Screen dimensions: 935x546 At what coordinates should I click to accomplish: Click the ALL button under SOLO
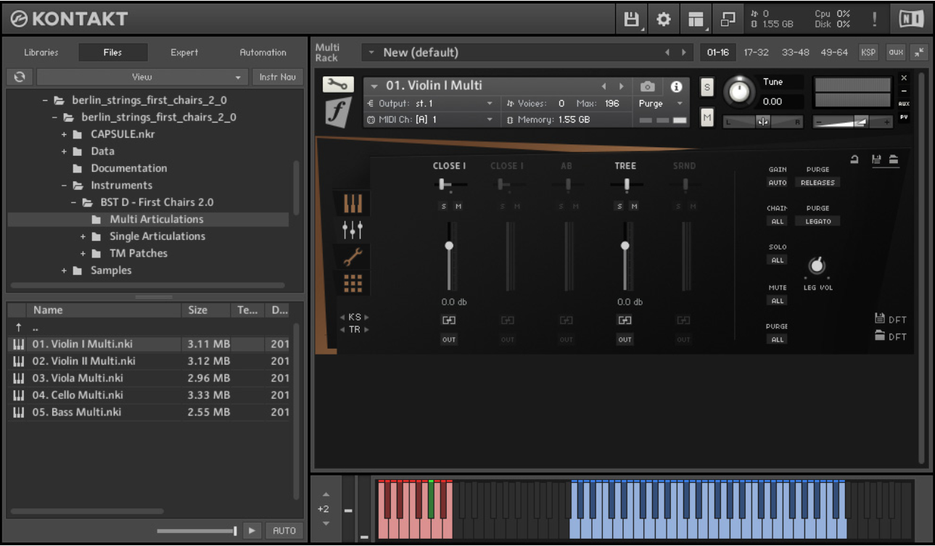pos(778,260)
